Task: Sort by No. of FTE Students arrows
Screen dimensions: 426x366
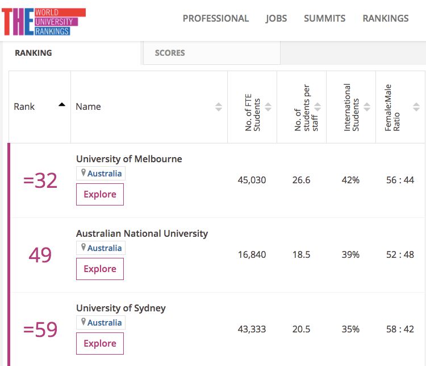Action: [268, 107]
